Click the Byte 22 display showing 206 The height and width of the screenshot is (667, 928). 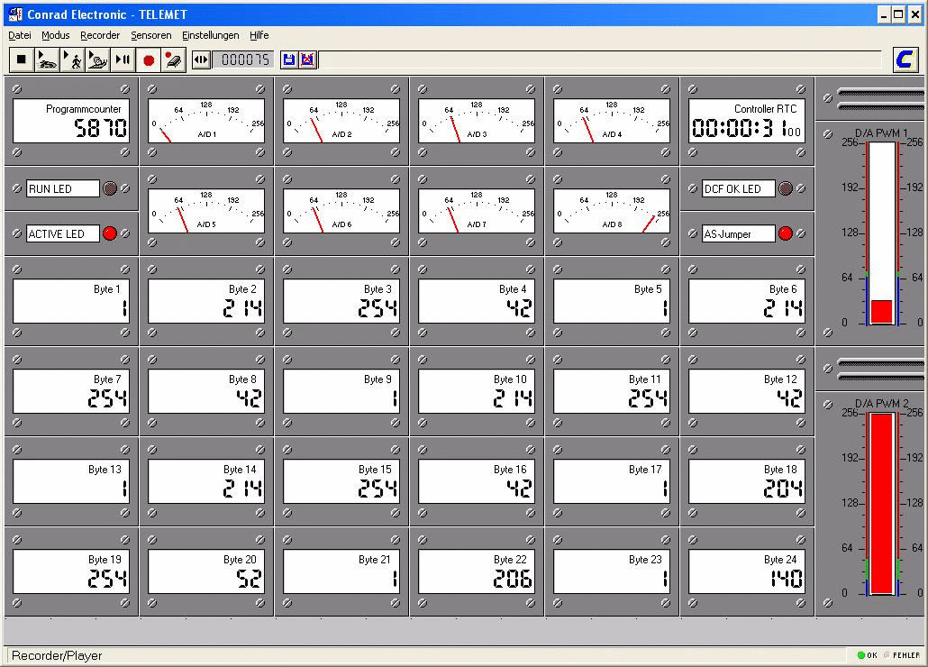click(477, 571)
